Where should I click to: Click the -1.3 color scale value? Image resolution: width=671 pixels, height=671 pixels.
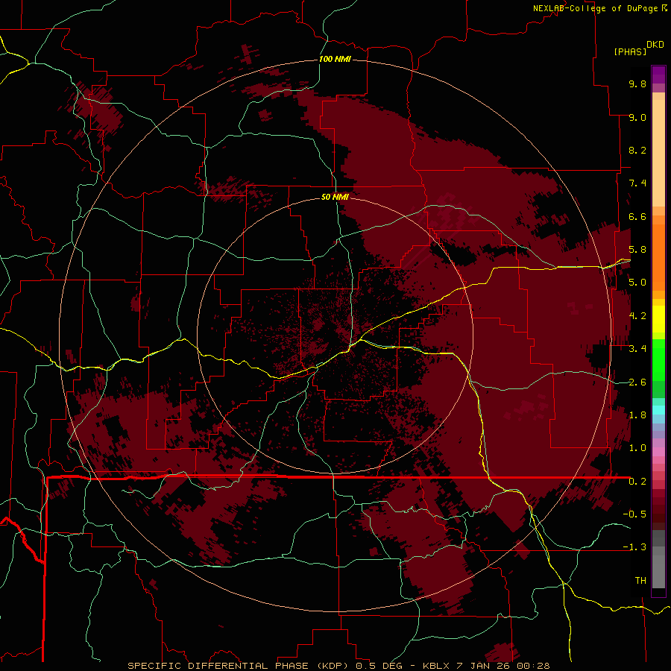(x=634, y=547)
